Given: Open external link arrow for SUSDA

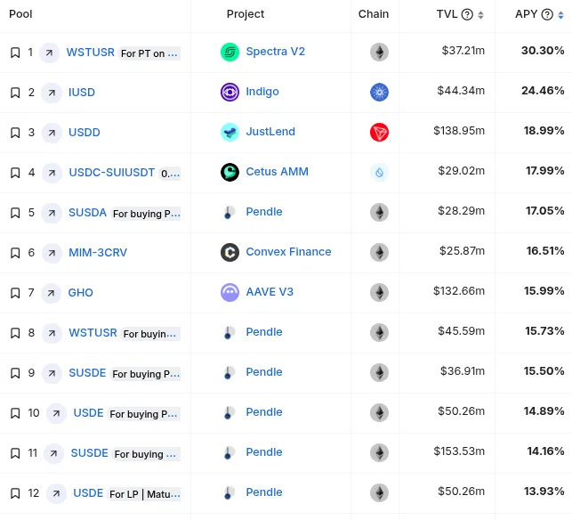Looking at the screenshot, I should tap(52, 213).
